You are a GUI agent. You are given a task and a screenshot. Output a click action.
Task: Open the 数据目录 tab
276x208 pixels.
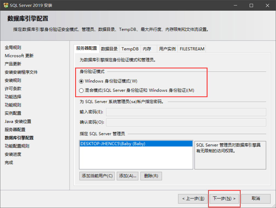(x=109, y=49)
